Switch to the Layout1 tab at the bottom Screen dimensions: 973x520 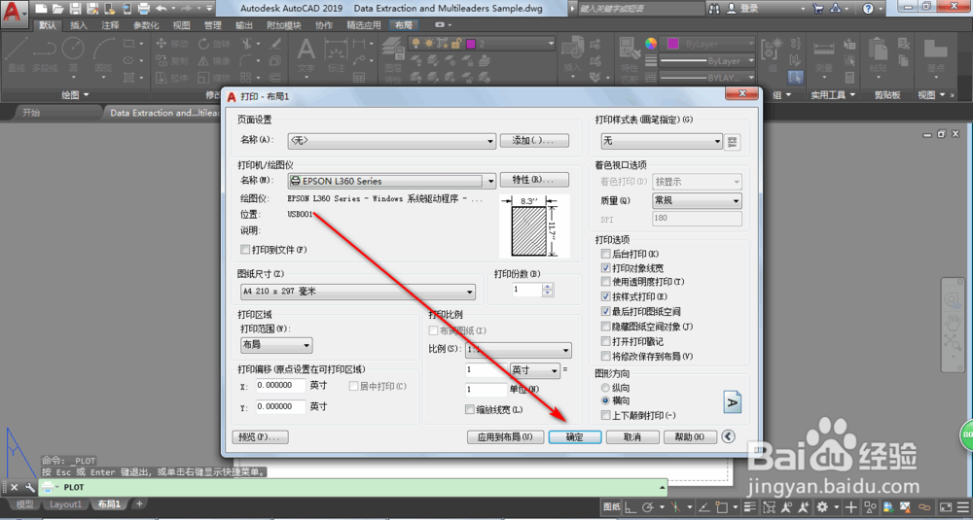tap(65, 504)
